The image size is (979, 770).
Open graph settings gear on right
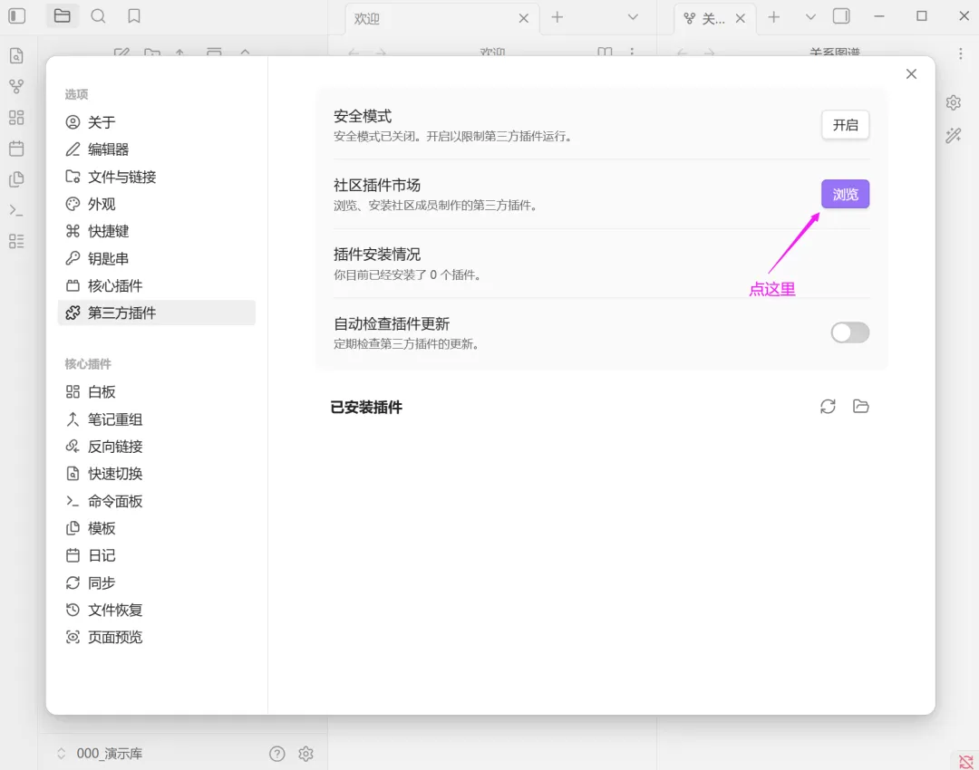click(x=954, y=102)
